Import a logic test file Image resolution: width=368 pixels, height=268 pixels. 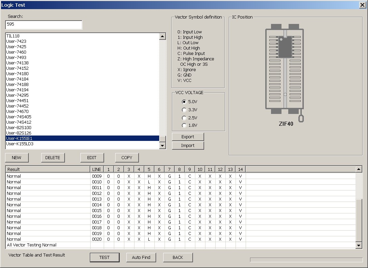click(x=188, y=145)
